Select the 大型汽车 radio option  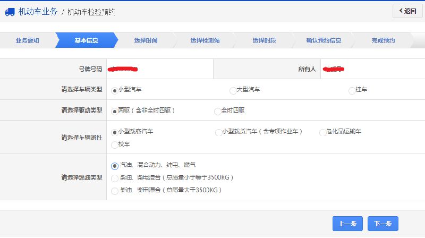tap(233, 91)
